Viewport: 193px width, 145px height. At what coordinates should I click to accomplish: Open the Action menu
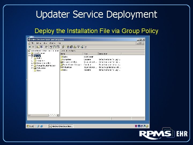click(x=39, y=43)
